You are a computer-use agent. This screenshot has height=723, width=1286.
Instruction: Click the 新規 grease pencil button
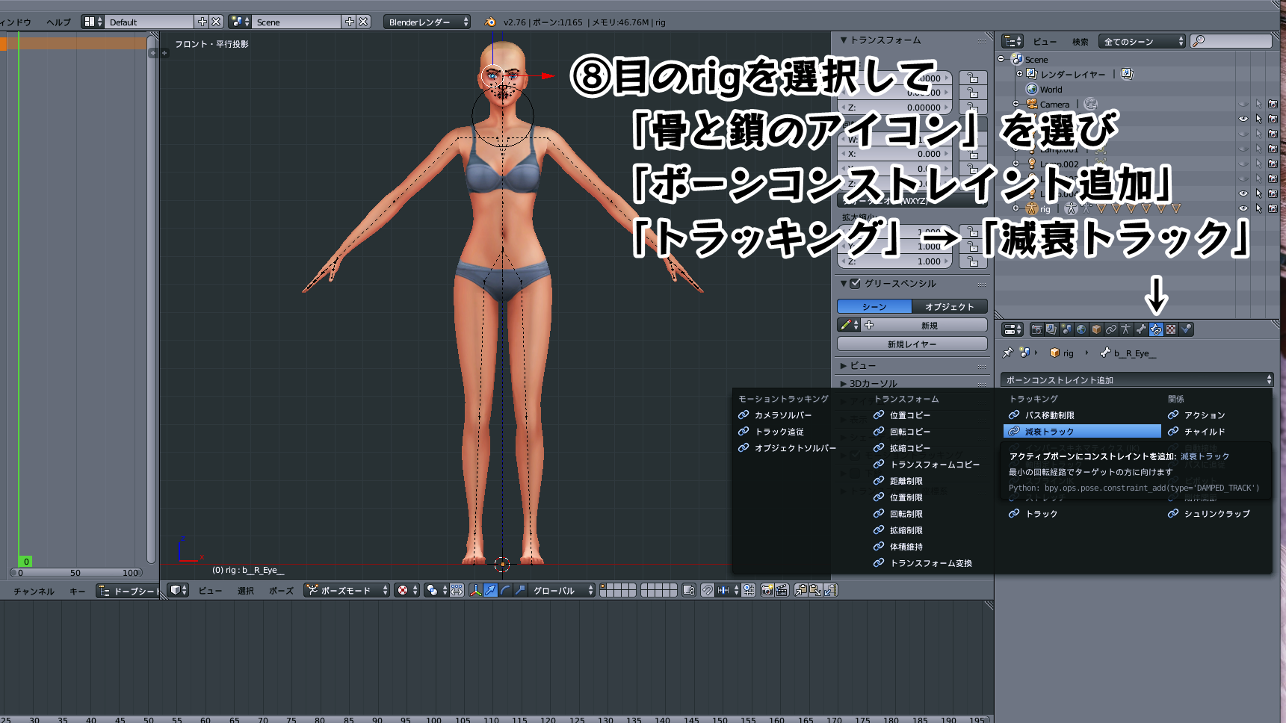pos(929,325)
